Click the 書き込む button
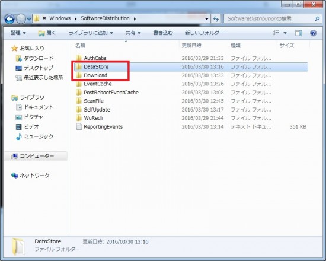This screenshot has width=326, height=261. tap(163, 33)
